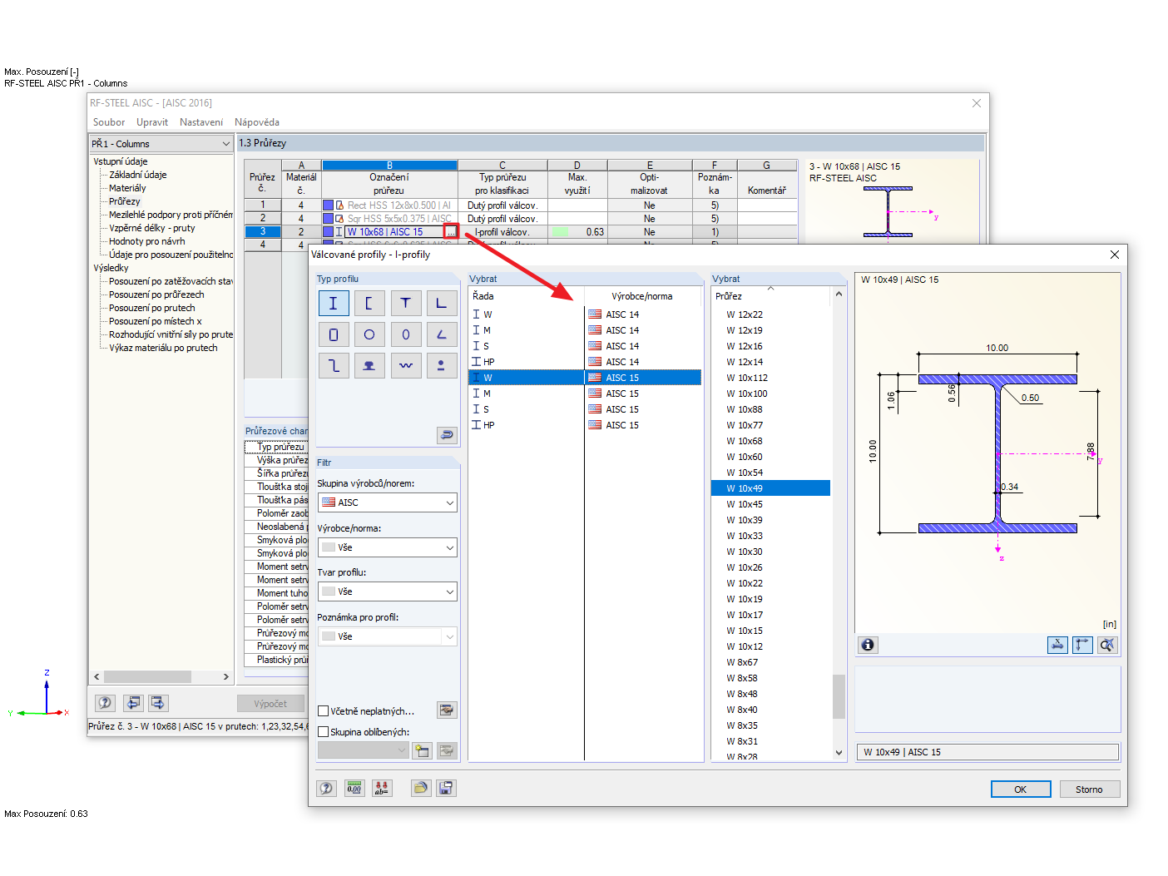Click OK to confirm the profile
The width and height of the screenshot is (1168, 876).
[x=1021, y=789]
